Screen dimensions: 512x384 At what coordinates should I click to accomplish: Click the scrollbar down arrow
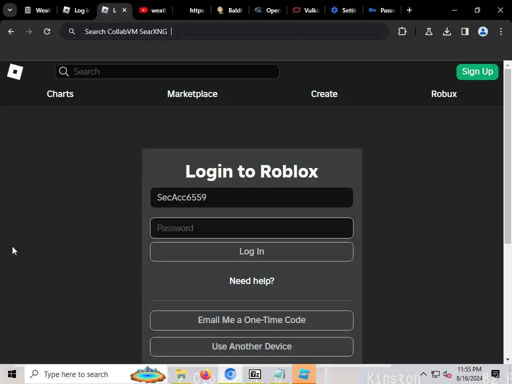pyautogui.click(x=507, y=359)
